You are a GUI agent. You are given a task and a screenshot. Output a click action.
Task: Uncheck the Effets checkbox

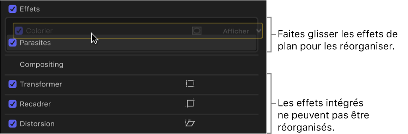[12, 9]
